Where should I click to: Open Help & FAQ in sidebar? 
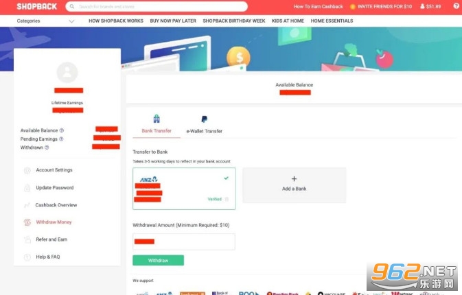click(48, 257)
